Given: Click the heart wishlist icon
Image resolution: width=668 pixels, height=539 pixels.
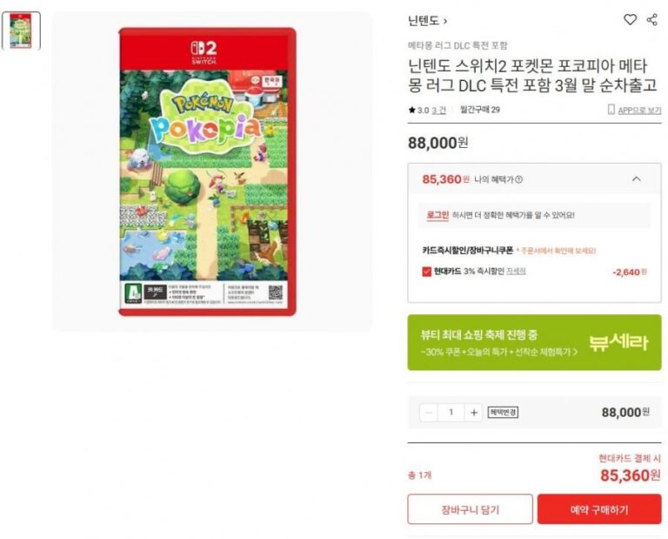Looking at the screenshot, I should (x=630, y=20).
